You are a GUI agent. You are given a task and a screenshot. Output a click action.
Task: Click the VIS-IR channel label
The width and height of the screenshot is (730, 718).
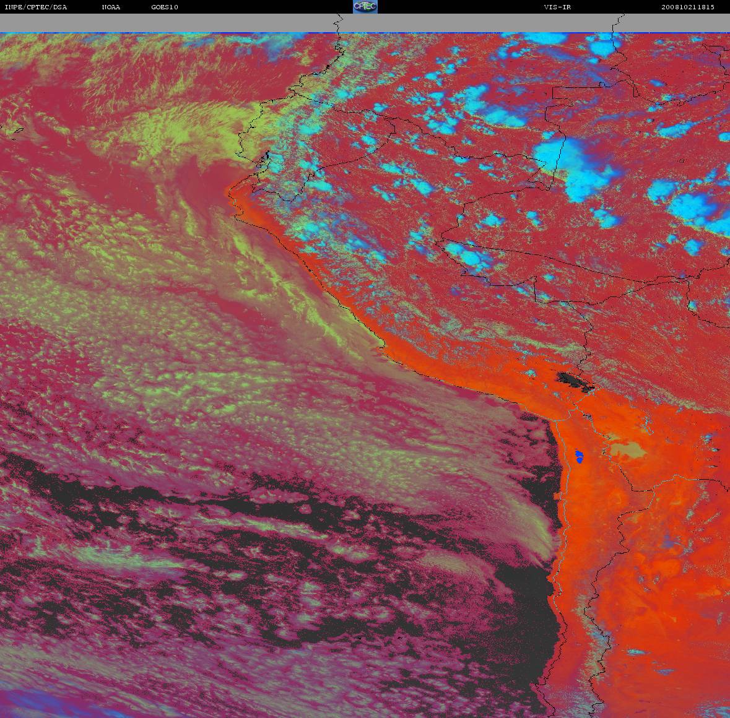click(x=557, y=7)
